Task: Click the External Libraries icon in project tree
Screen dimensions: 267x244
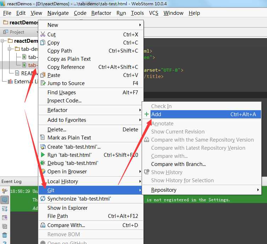Action: click(x=10, y=82)
